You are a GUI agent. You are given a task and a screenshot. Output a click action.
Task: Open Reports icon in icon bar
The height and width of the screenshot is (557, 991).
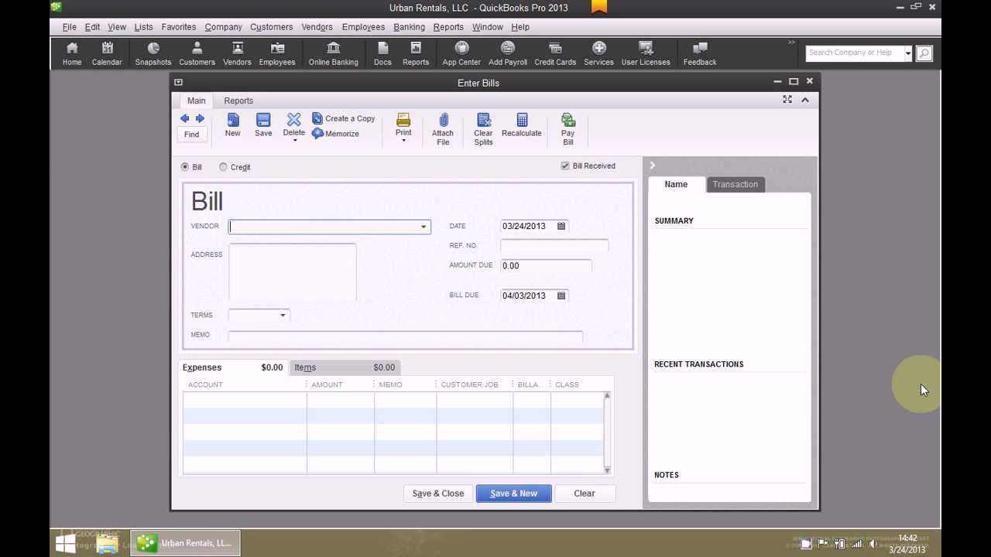[x=416, y=53]
